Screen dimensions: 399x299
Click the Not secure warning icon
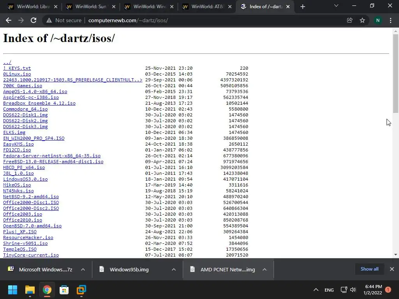coord(49,20)
